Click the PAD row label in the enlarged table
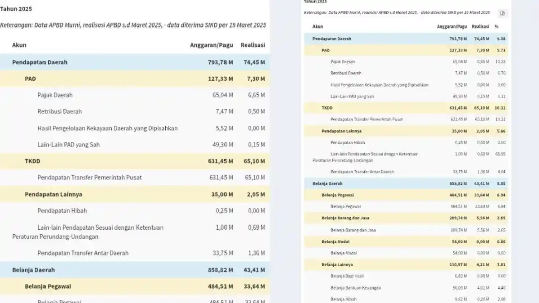This screenshot has width=539, height=303. coord(30,79)
